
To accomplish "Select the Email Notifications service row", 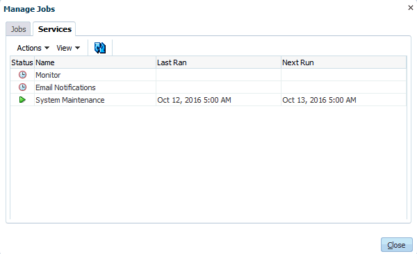I will pyautogui.click(x=208, y=87).
